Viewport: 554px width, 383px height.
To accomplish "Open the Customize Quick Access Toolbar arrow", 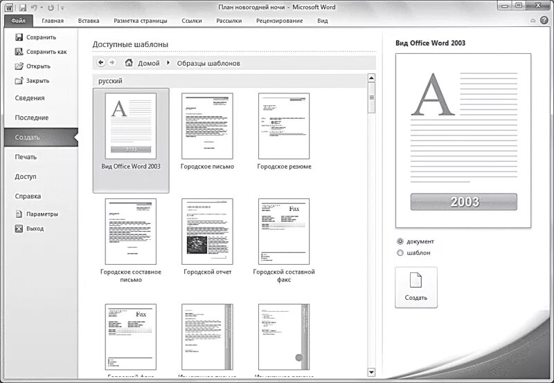I will (62, 8).
